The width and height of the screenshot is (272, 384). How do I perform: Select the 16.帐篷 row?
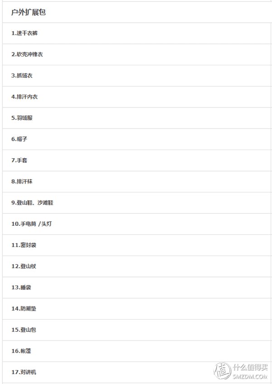pyautogui.click(x=137, y=351)
